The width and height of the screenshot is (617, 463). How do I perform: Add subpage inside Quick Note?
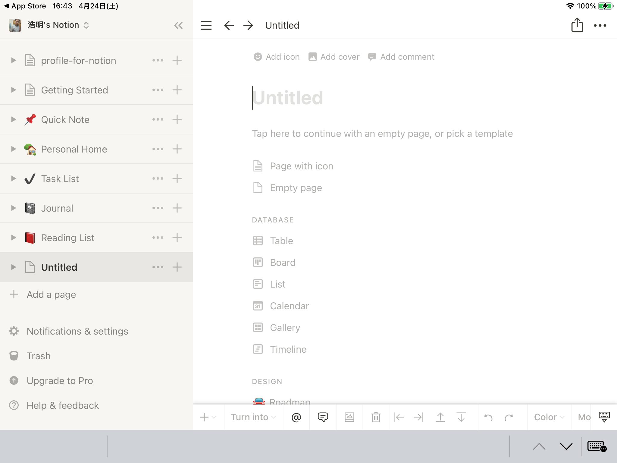(177, 119)
